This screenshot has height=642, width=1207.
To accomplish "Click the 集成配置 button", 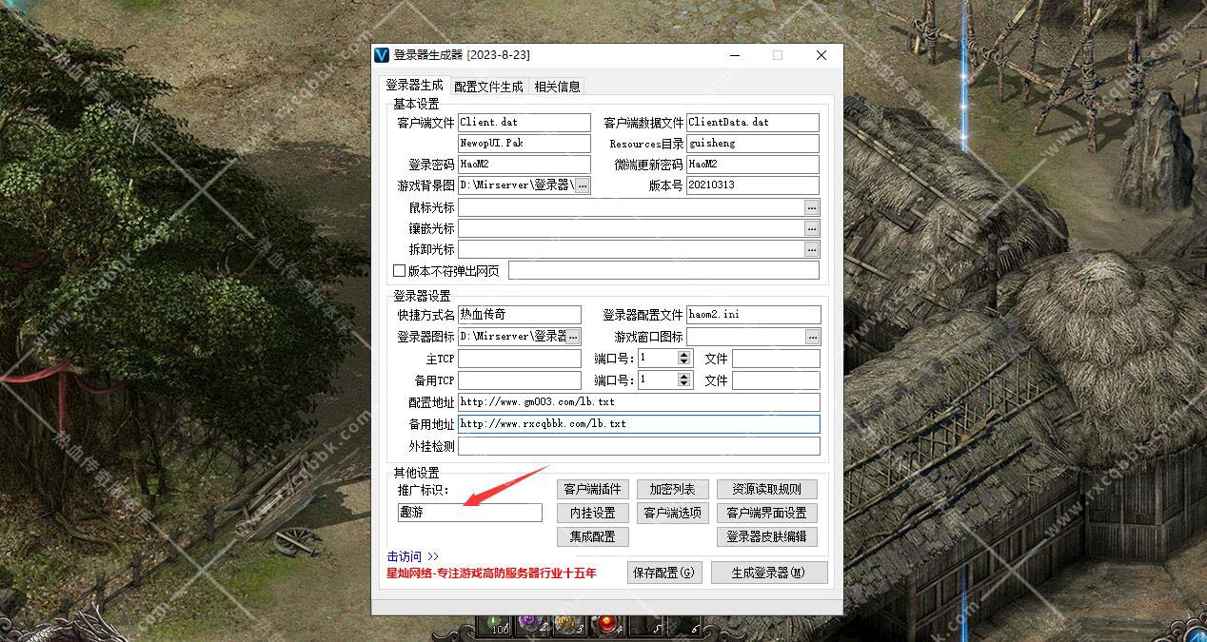I will pos(592,536).
